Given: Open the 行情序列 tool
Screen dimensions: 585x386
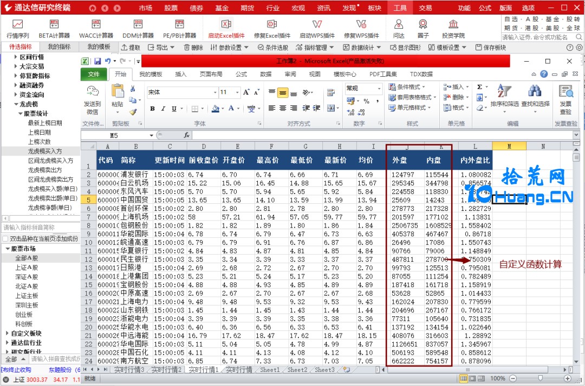Looking at the screenshot, I should pyautogui.click(x=17, y=29).
